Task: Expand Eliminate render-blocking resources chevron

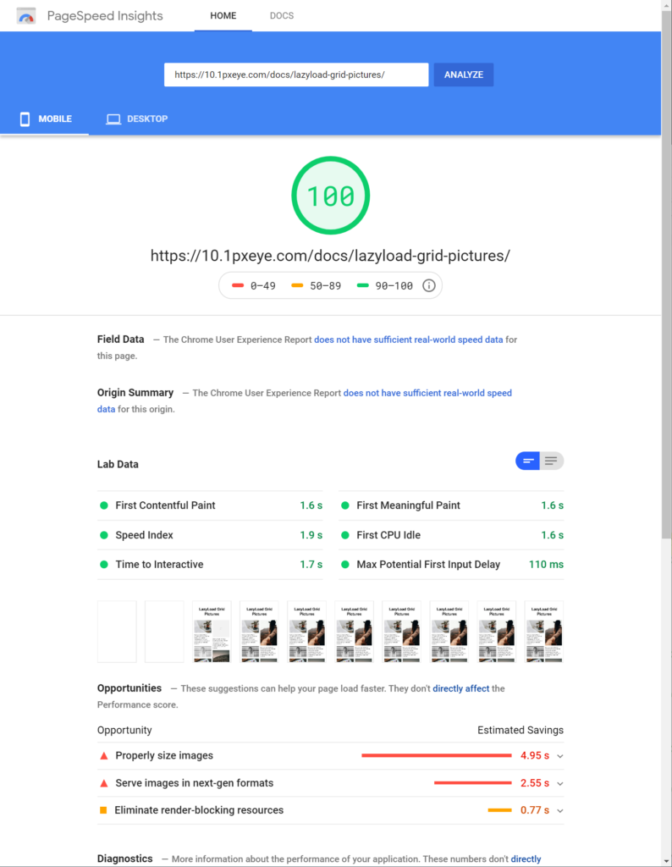Action: coord(560,810)
